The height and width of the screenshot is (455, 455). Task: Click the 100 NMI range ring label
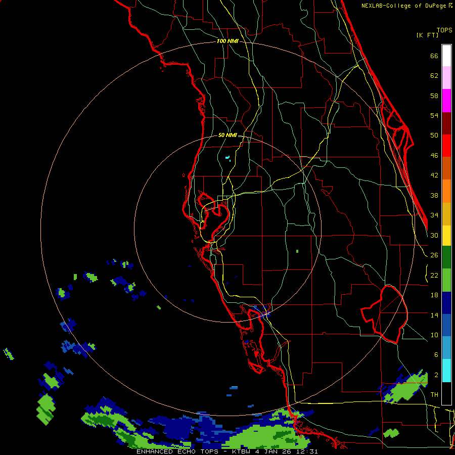click(227, 41)
